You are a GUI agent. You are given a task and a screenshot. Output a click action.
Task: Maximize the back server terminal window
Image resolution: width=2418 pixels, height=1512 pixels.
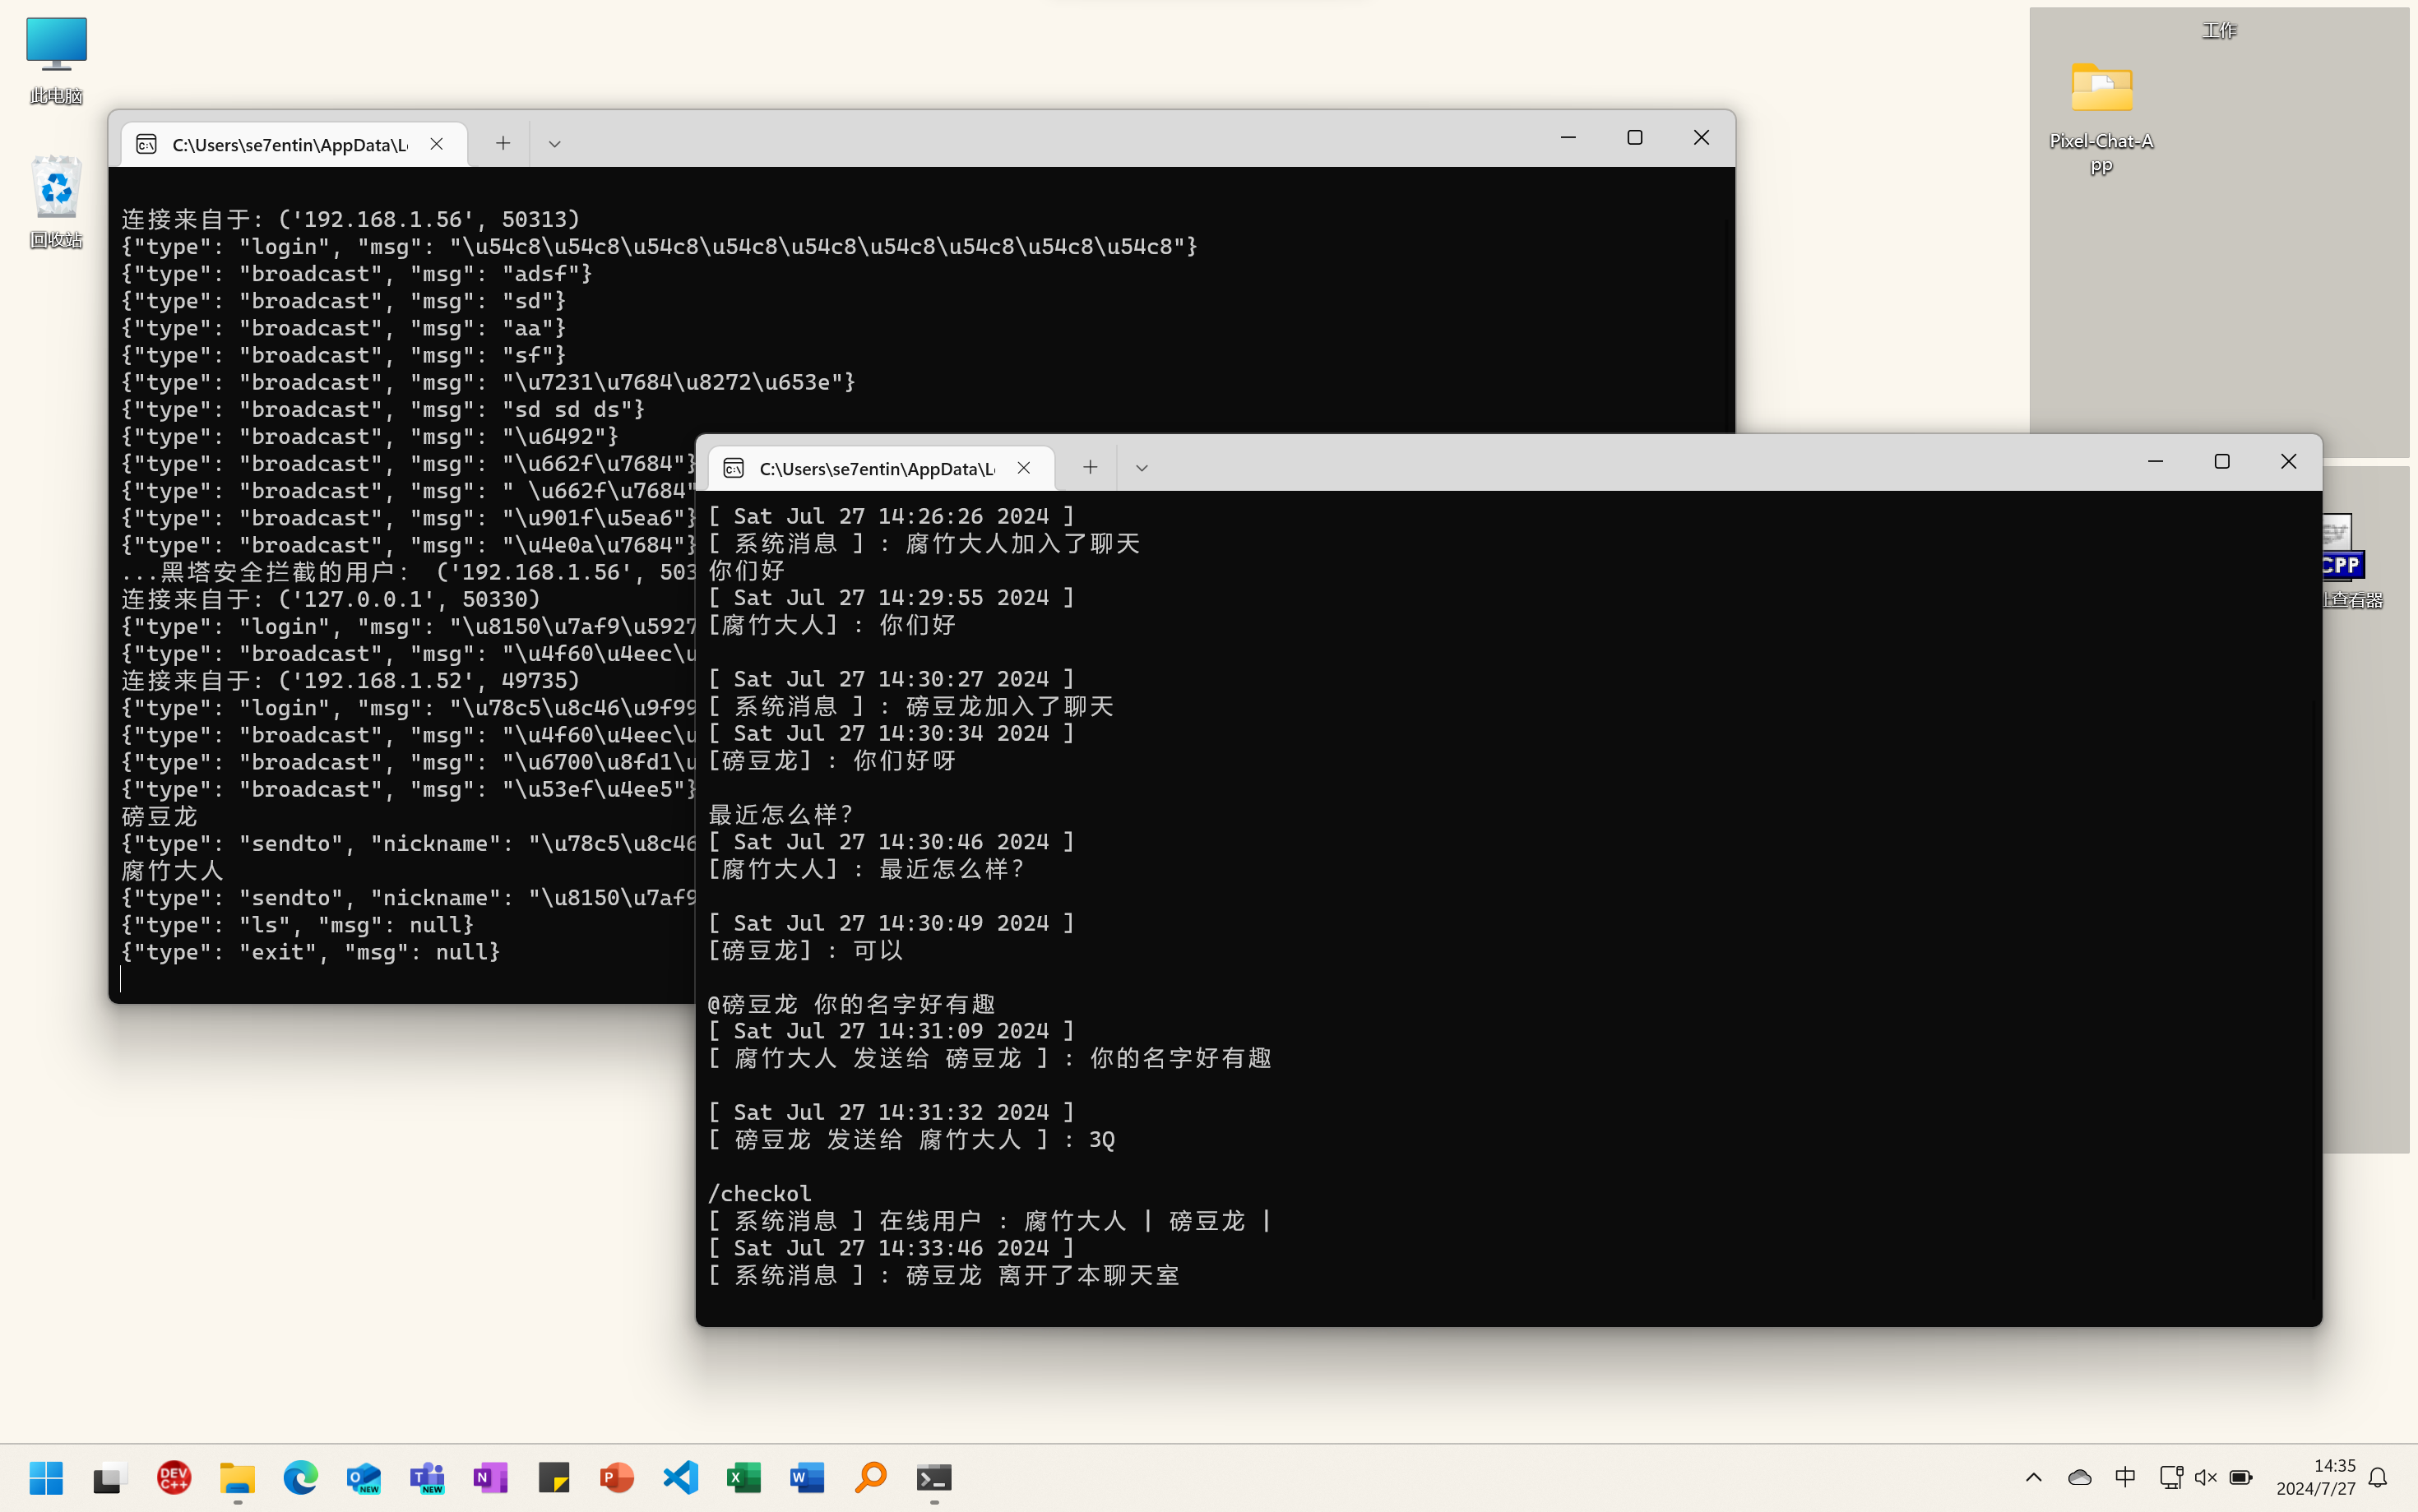pos(1635,137)
